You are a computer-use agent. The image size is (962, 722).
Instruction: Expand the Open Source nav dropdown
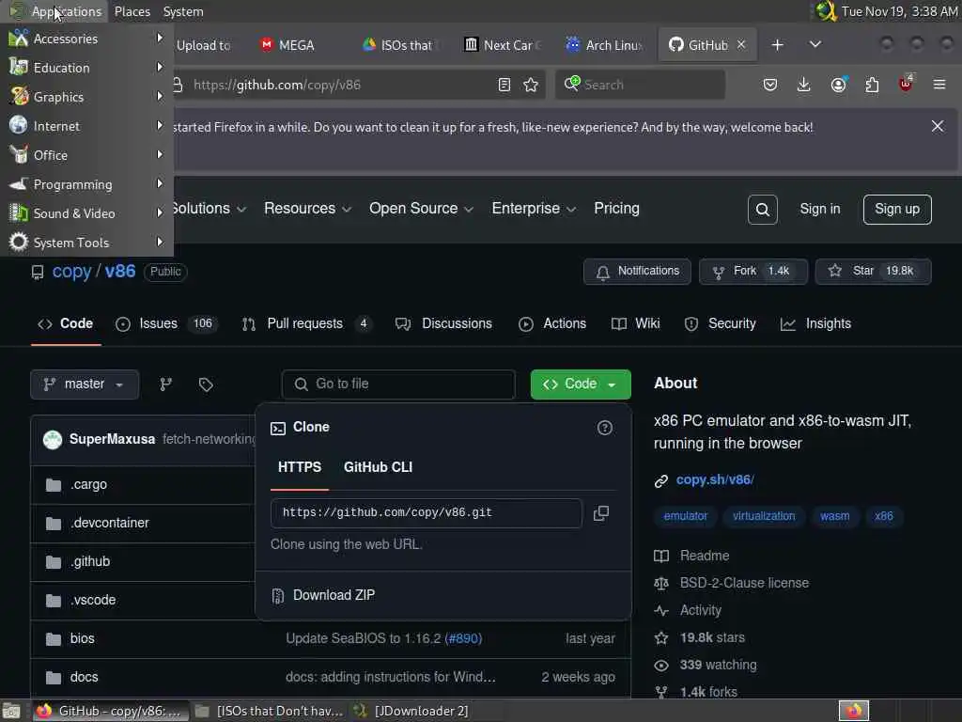coord(421,209)
